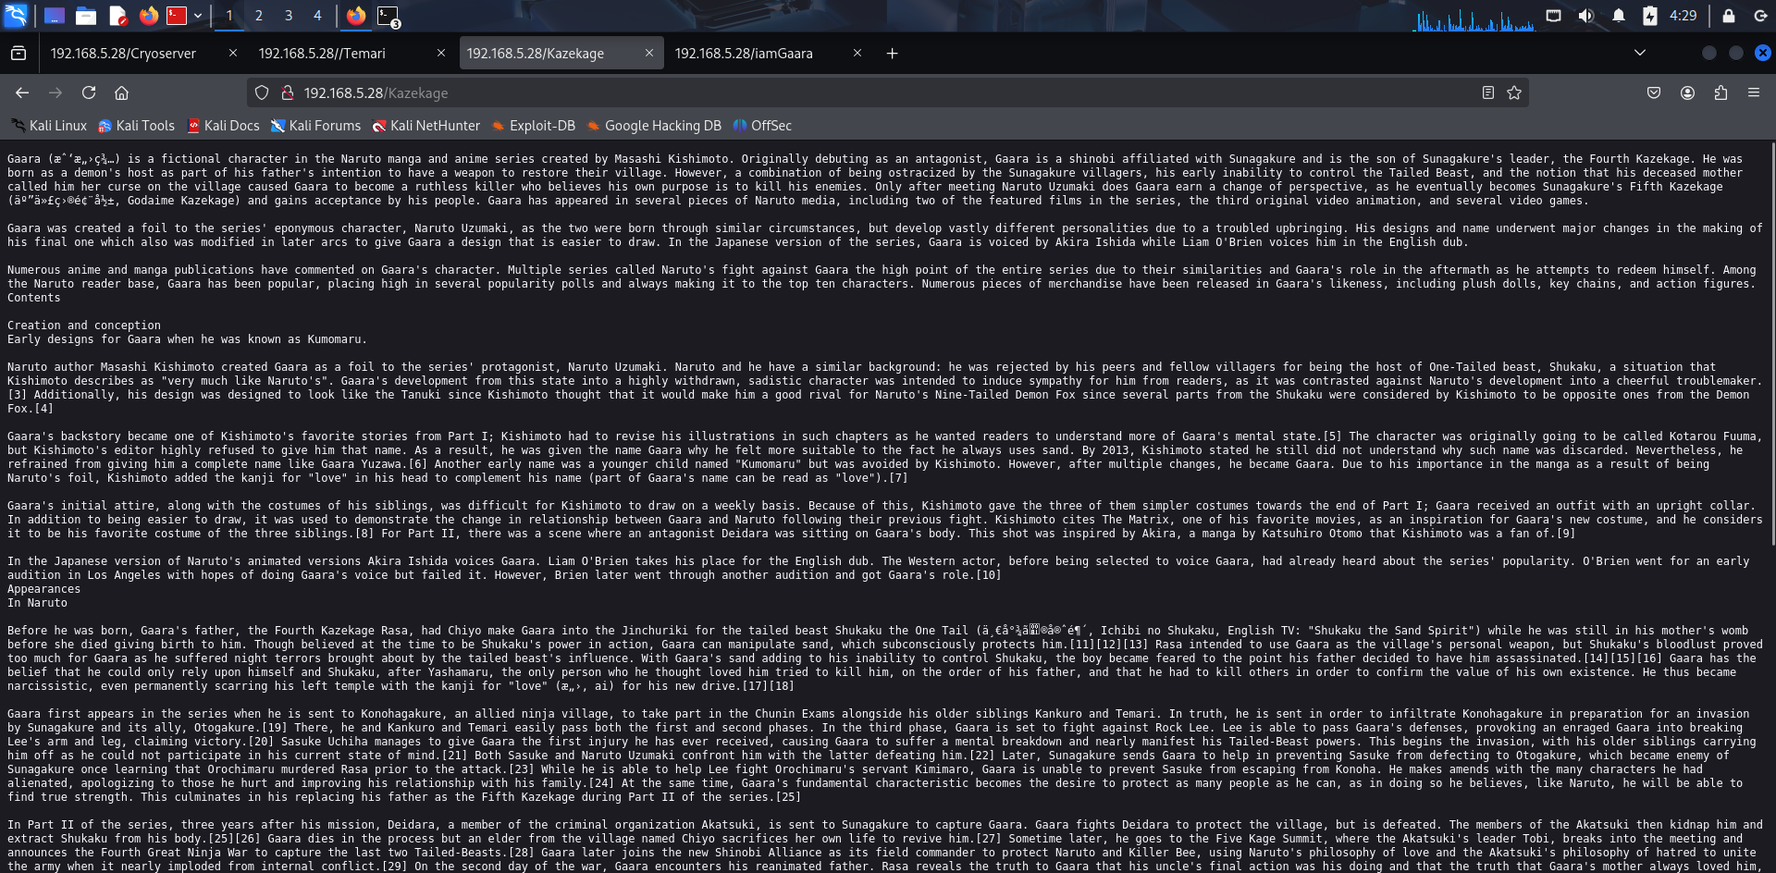The height and width of the screenshot is (873, 1776).
Task: Visit the Kali NetHunter bookmark
Action: tap(426, 126)
